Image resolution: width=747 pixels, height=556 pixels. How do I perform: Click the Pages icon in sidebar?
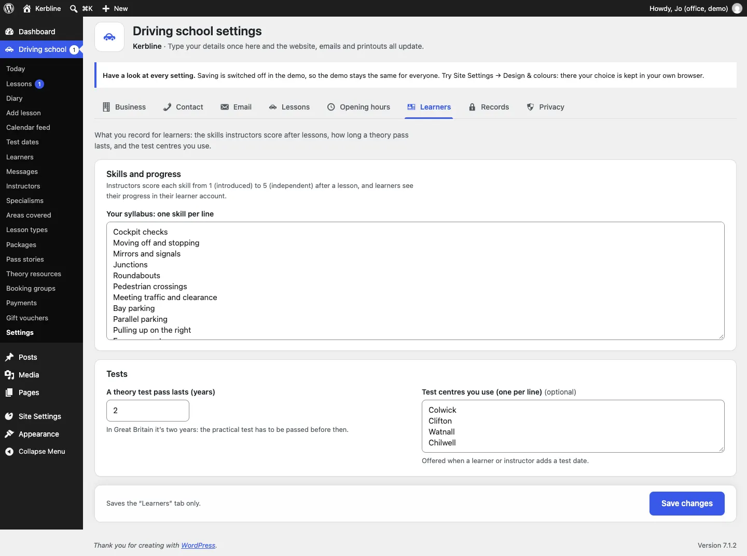pyautogui.click(x=9, y=392)
